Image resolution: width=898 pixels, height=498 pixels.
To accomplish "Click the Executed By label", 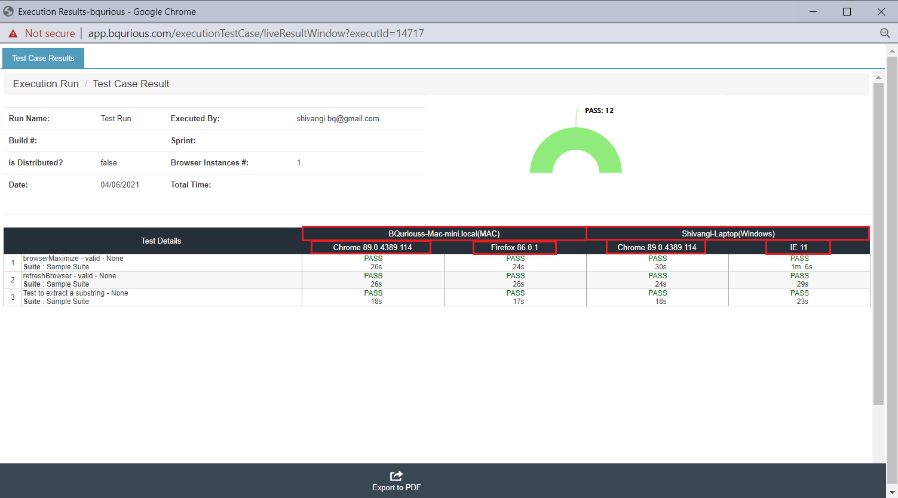I will (195, 118).
